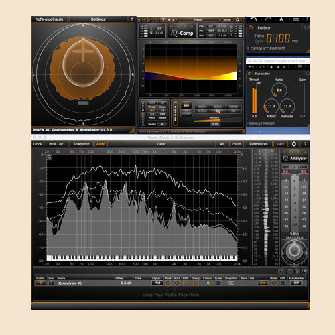Click the magnifier zoom icon in spectrum graph
335x335 pixels.
tap(50, 157)
